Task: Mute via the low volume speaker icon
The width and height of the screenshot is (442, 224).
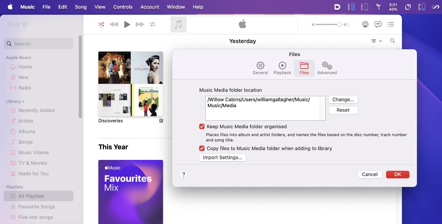Action: pyautogui.click(x=313, y=24)
